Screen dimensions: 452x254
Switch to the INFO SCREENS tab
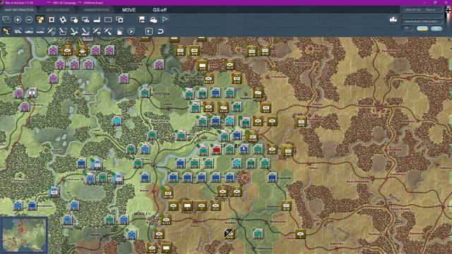58,10
